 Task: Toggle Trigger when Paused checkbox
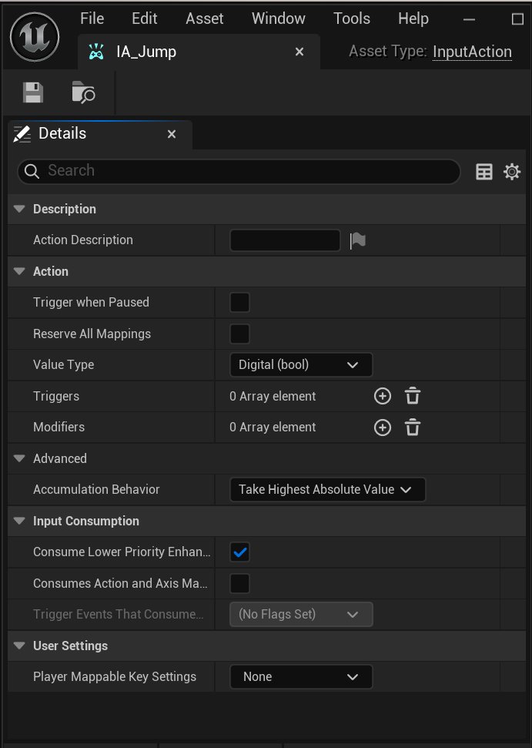pyautogui.click(x=239, y=303)
